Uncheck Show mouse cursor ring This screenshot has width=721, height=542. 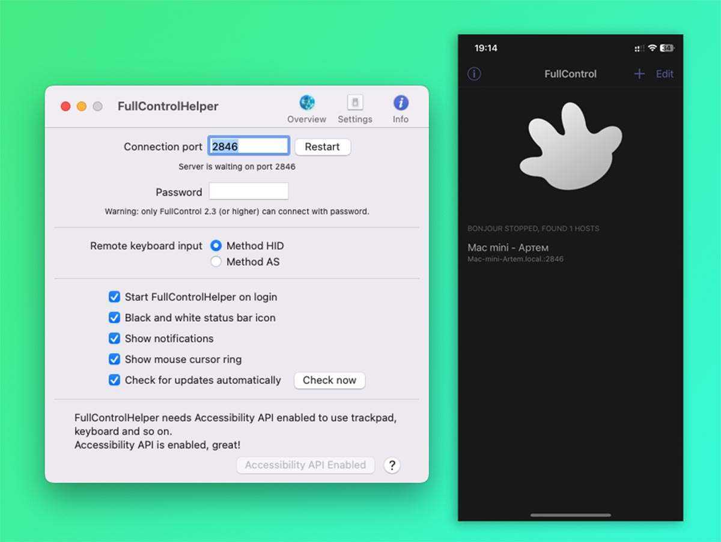pyautogui.click(x=114, y=360)
